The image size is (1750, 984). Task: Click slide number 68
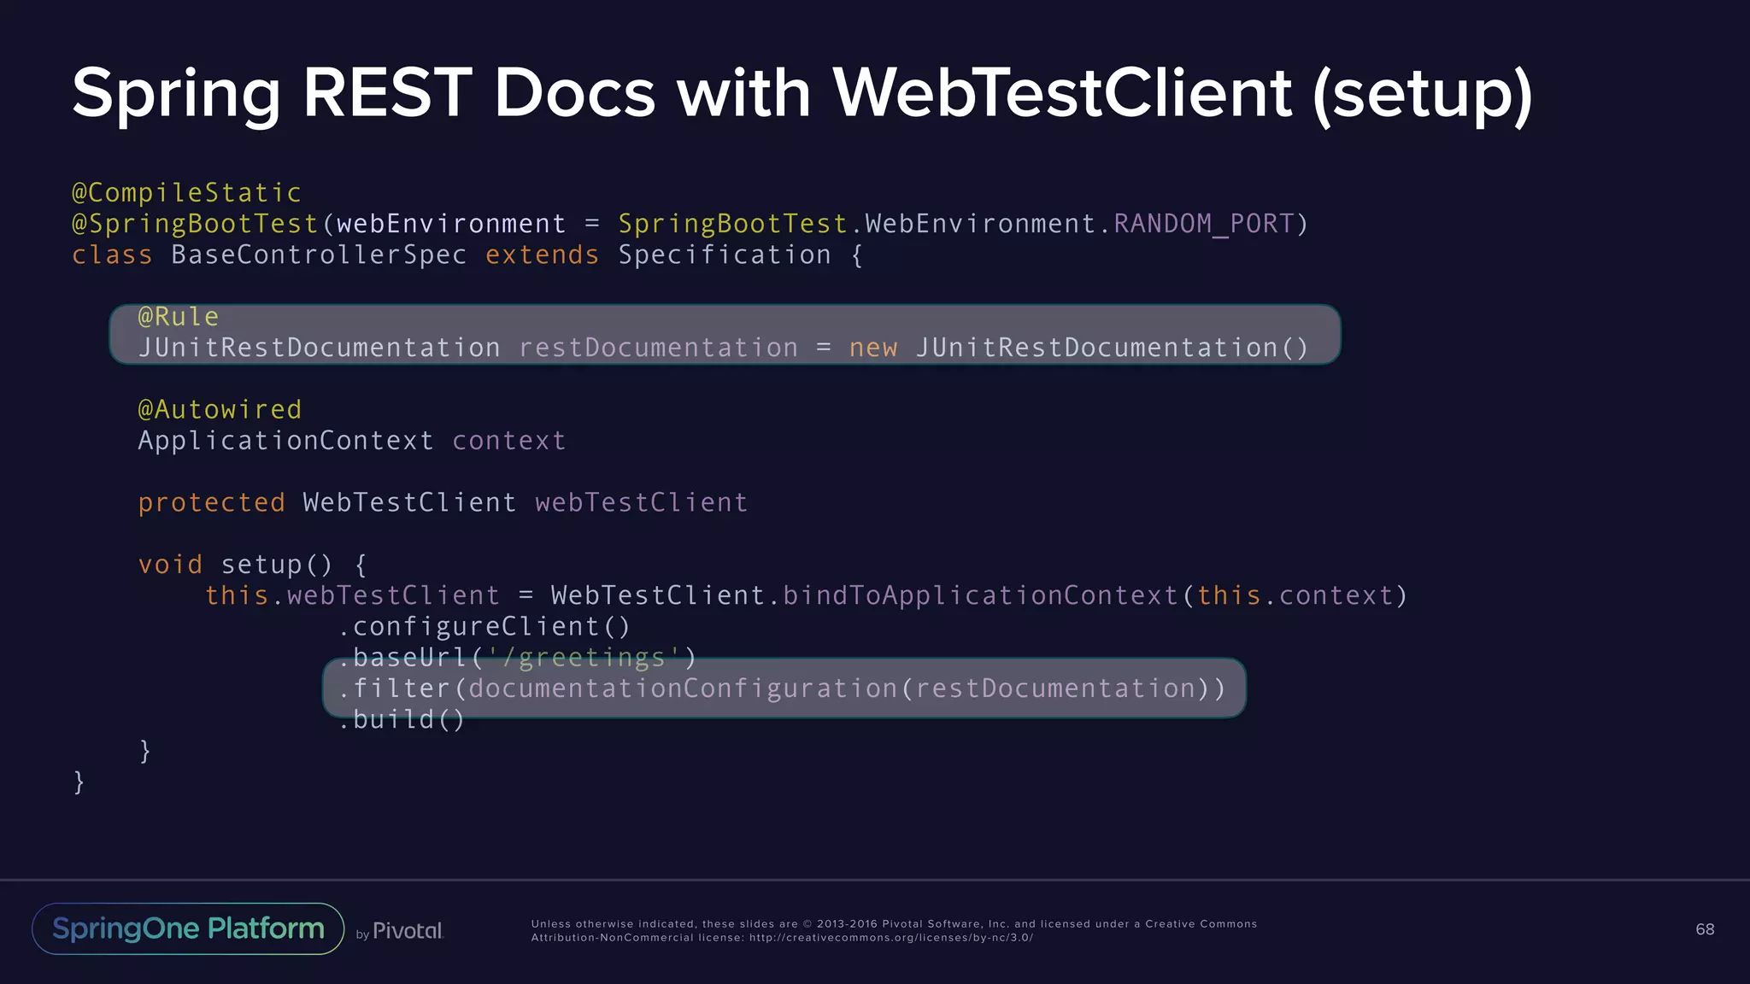(1705, 929)
